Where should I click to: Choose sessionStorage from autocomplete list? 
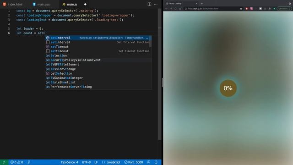pyautogui.click(x=98, y=69)
